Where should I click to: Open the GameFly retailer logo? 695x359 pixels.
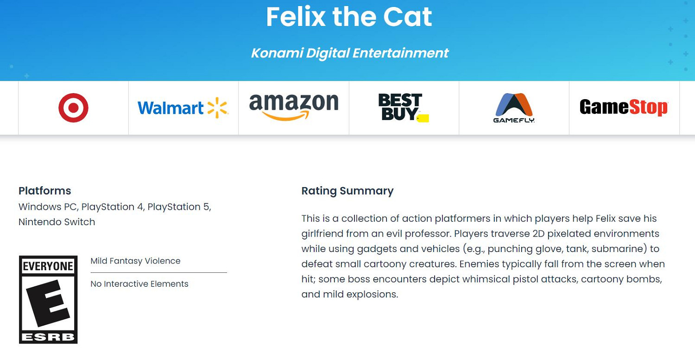pyautogui.click(x=514, y=108)
